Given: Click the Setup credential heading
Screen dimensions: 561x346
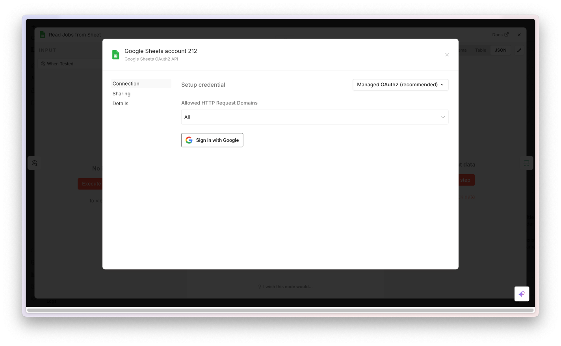Looking at the screenshot, I should [203, 85].
